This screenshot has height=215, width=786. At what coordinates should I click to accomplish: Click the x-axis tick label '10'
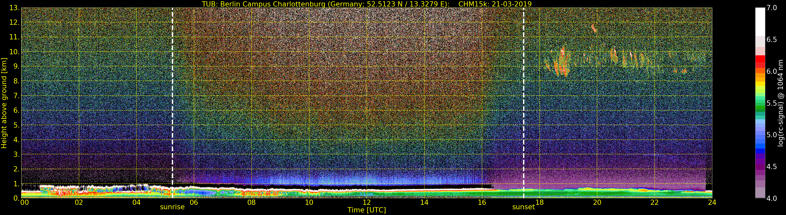[309, 202]
